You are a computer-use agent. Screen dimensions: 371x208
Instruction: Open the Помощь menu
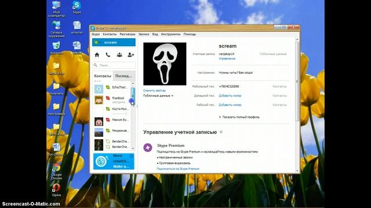click(x=190, y=34)
